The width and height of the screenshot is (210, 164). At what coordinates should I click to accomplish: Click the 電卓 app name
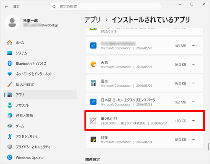click(104, 81)
